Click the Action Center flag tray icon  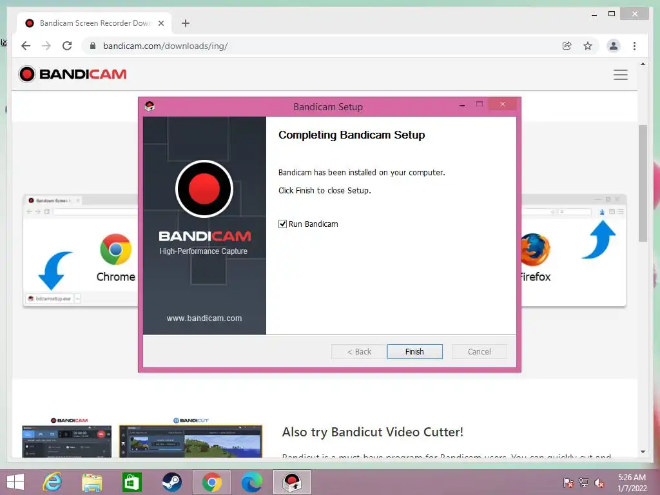[x=568, y=482]
